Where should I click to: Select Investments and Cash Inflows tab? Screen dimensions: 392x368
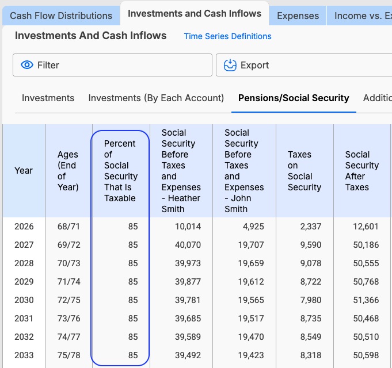click(195, 13)
